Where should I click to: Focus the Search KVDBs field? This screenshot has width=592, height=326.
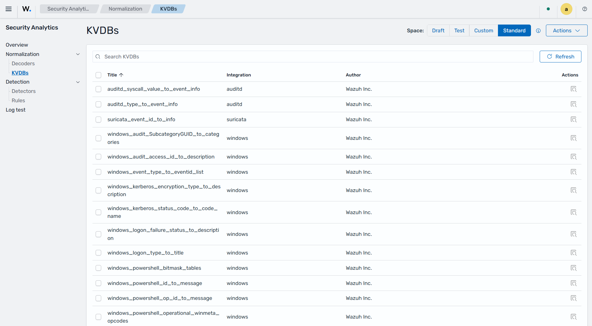tap(313, 57)
